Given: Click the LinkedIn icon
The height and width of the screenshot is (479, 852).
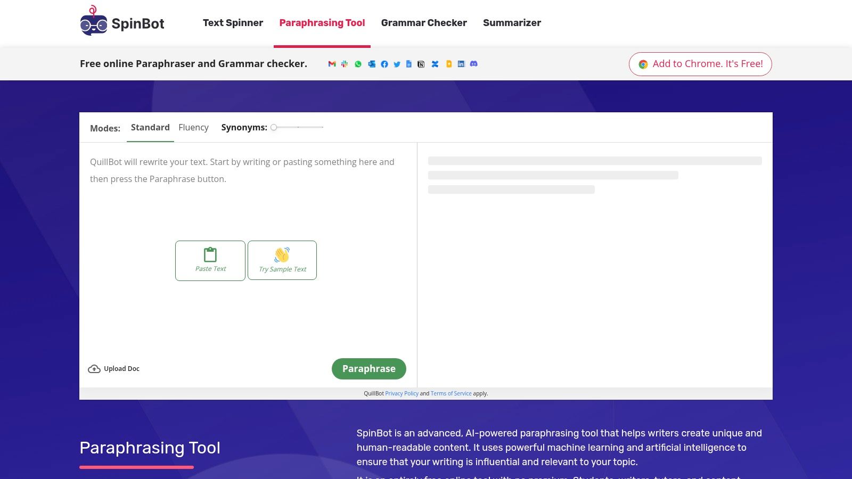Looking at the screenshot, I should pos(461,64).
